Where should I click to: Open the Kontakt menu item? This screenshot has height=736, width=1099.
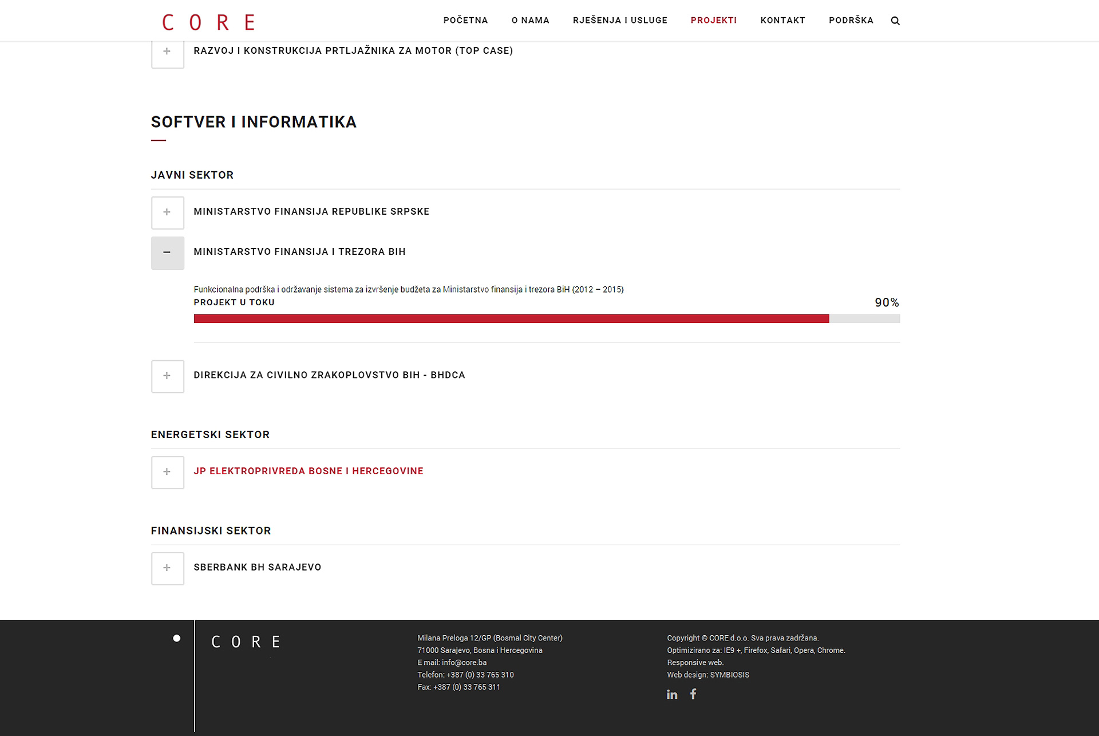(782, 21)
